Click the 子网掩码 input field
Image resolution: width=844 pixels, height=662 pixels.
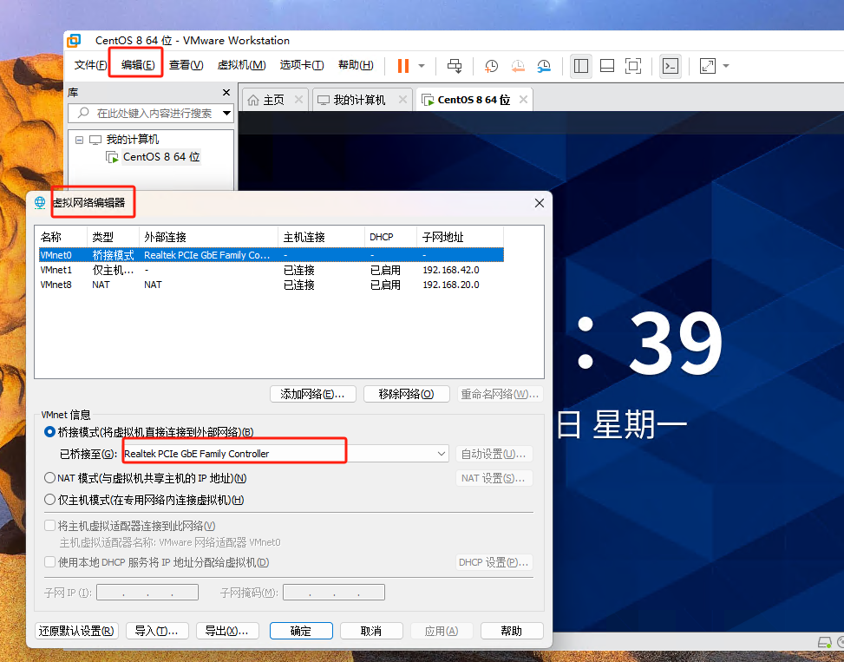point(334,593)
